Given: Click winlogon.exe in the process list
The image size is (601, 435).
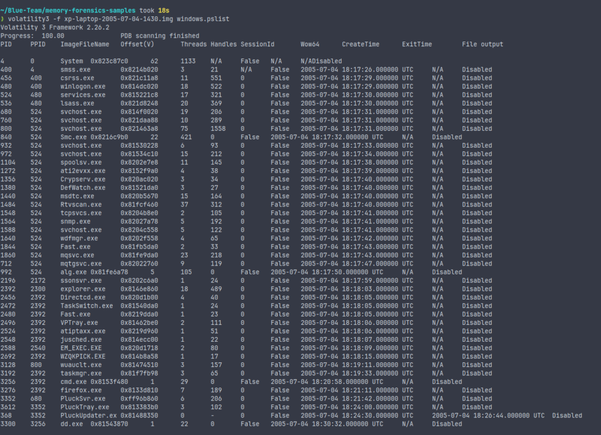Looking at the screenshot, I should (x=83, y=87).
